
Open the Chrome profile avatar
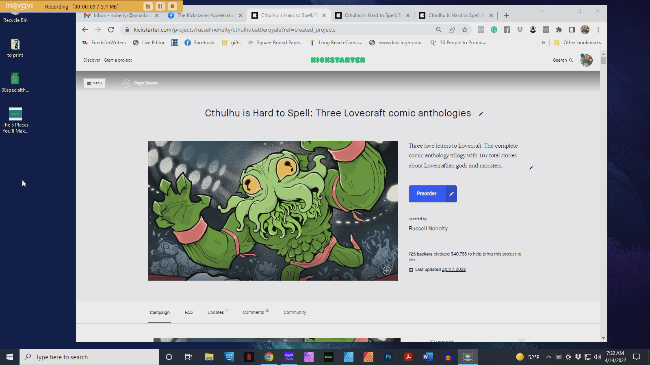585,30
